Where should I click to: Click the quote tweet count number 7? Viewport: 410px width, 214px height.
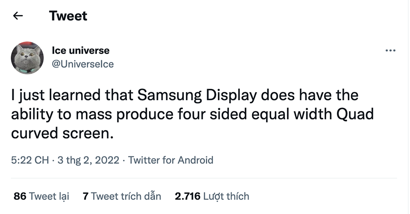85,196
